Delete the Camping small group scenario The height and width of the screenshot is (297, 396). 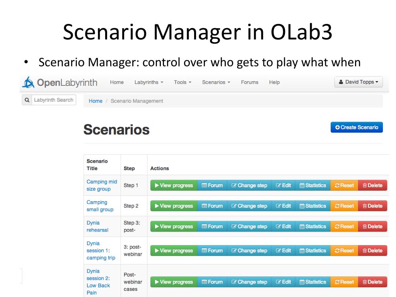coord(372,206)
